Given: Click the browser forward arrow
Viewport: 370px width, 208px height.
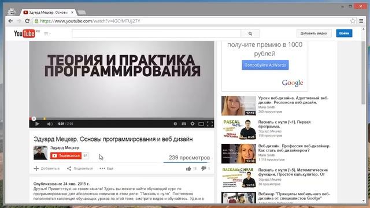Looking at the screenshot, I should click(x=19, y=21).
